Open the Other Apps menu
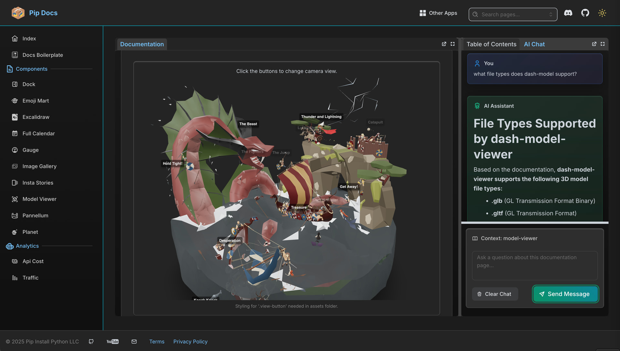The height and width of the screenshot is (351, 620). tap(438, 13)
